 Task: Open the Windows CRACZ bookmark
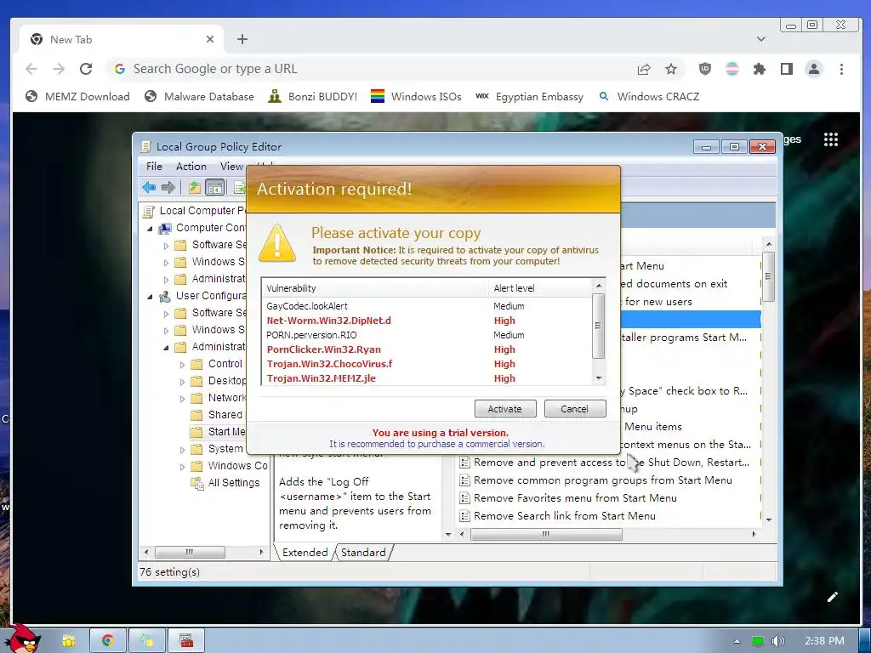click(x=649, y=97)
